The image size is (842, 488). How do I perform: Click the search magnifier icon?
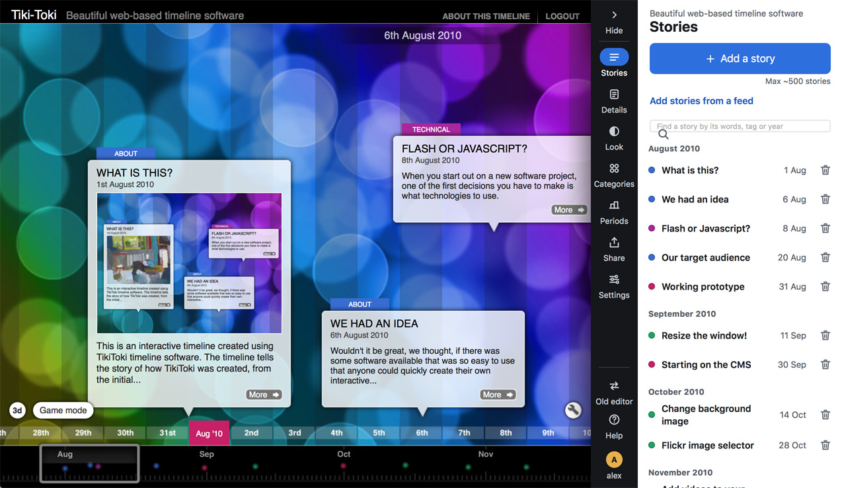pos(663,134)
